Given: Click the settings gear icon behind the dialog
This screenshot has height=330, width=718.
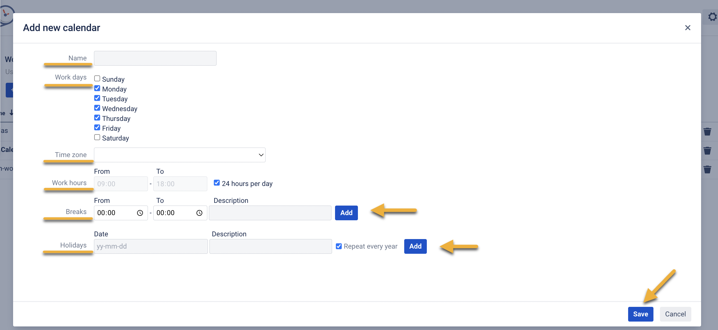Looking at the screenshot, I should point(712,17).
